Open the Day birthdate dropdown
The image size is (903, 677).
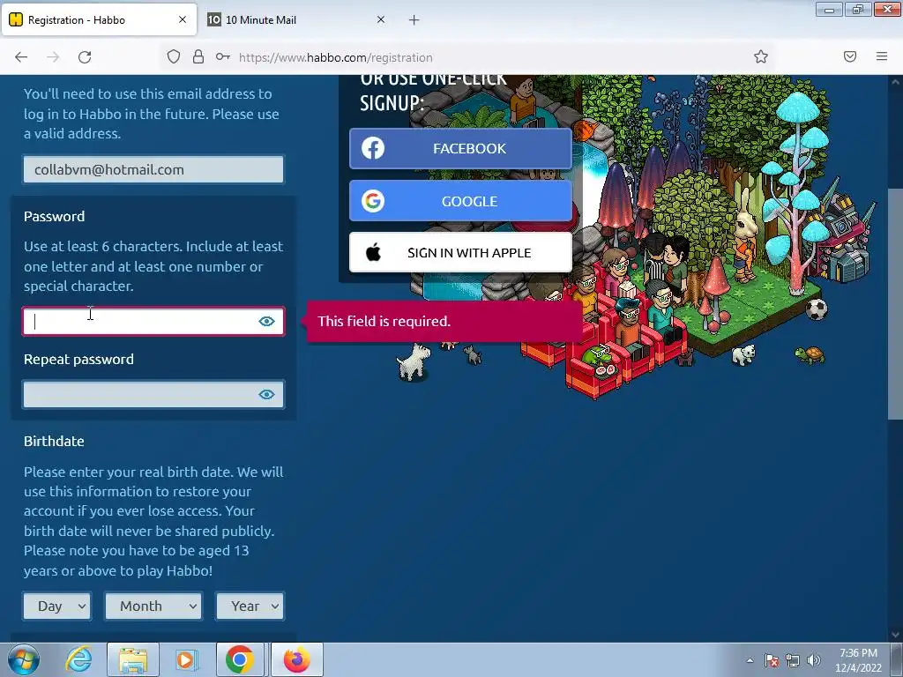click(57, 606)
